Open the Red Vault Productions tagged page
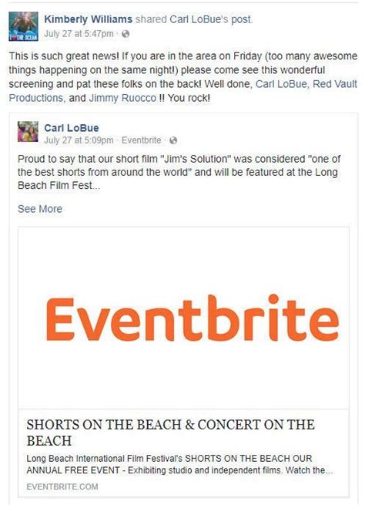Image resolution: width=365 pixels, height=505 pixels. (183, 91)
